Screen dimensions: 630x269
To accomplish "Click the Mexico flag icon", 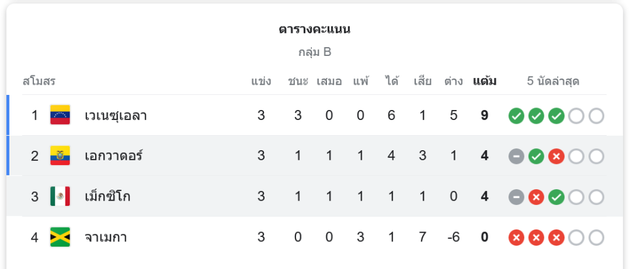I will click(60, 197).
